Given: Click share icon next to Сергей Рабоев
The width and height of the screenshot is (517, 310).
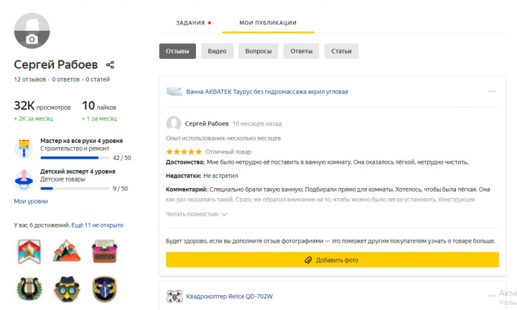Looking at the screenshot, I should click(x=110, y=65).
